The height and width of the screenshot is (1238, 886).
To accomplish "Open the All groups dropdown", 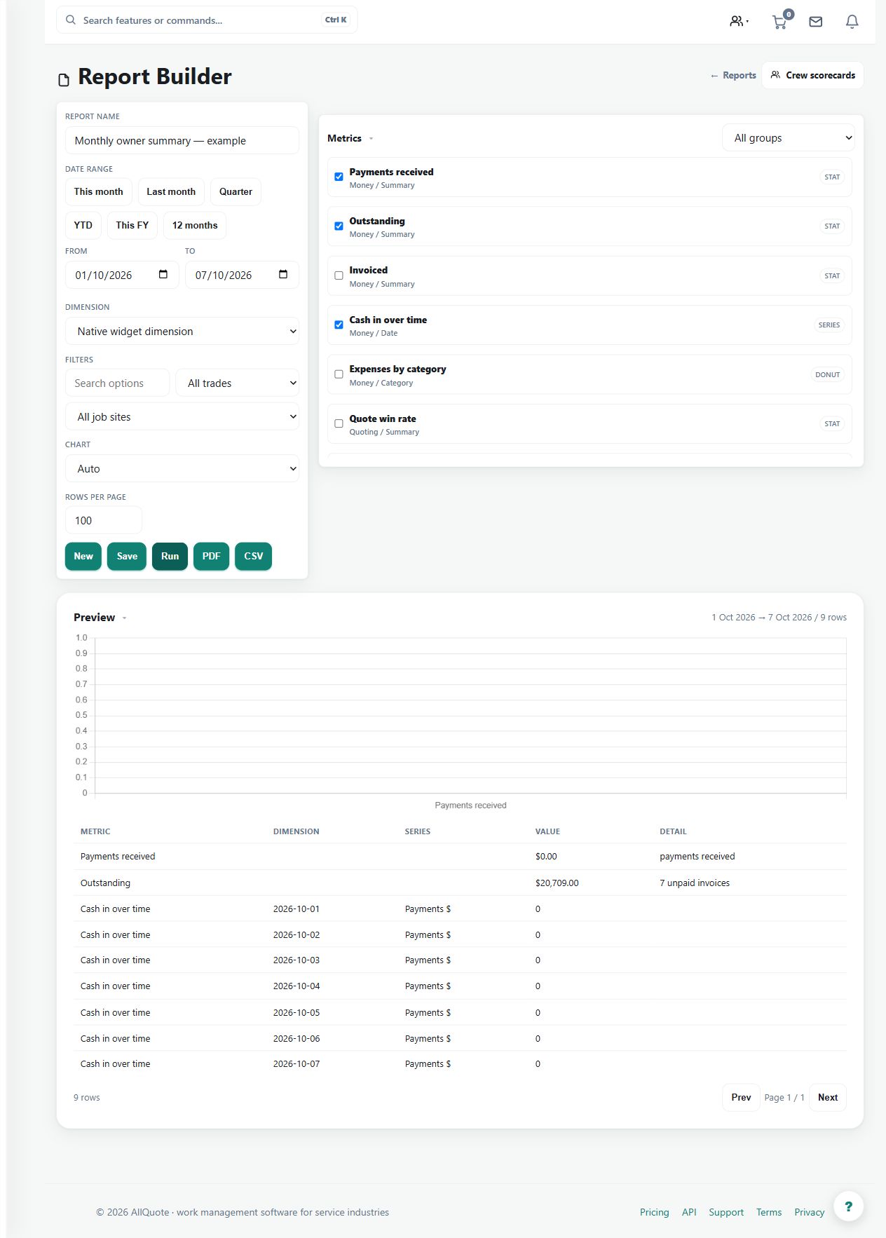I will 789,137.
